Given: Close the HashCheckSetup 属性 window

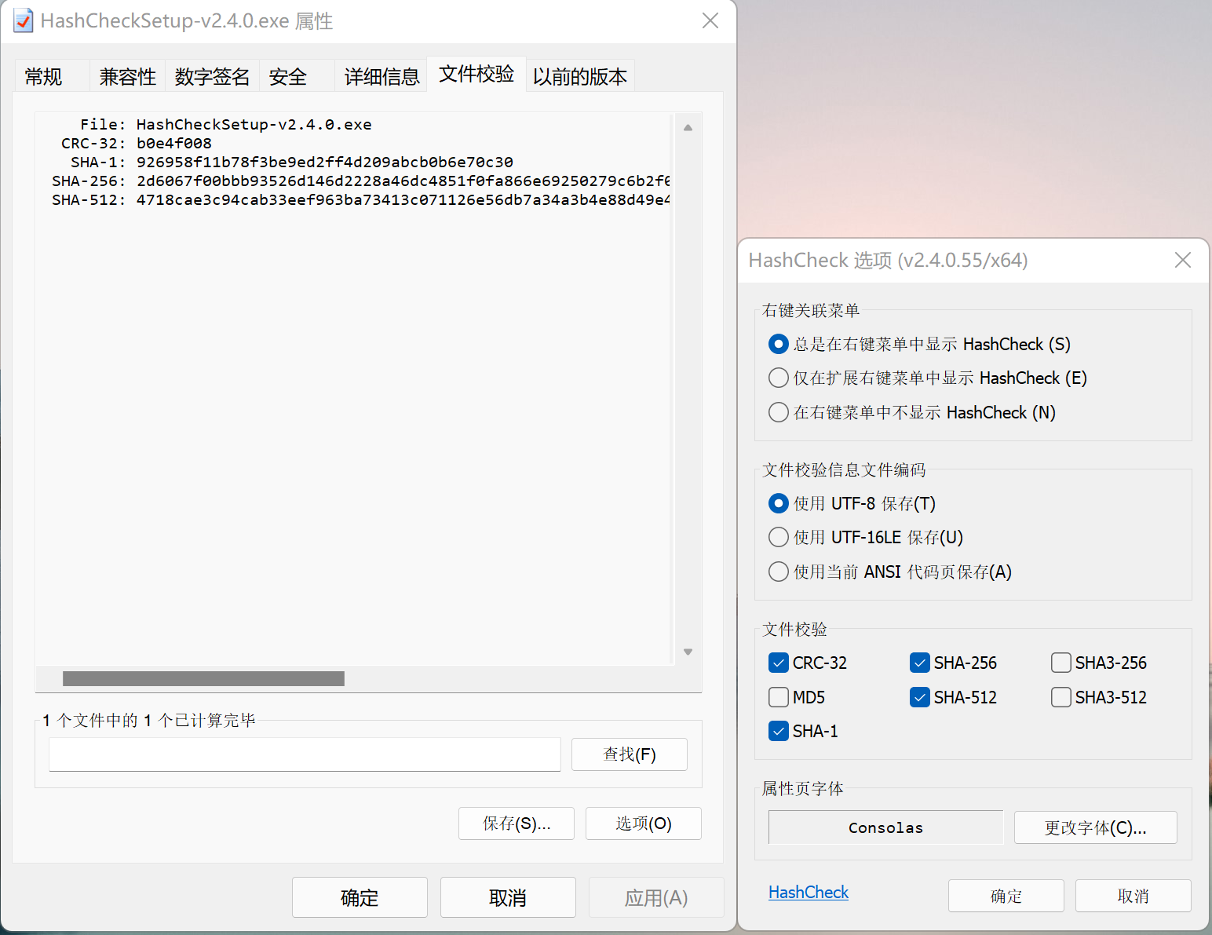Looking at the screenshot, I should point(710,20).
